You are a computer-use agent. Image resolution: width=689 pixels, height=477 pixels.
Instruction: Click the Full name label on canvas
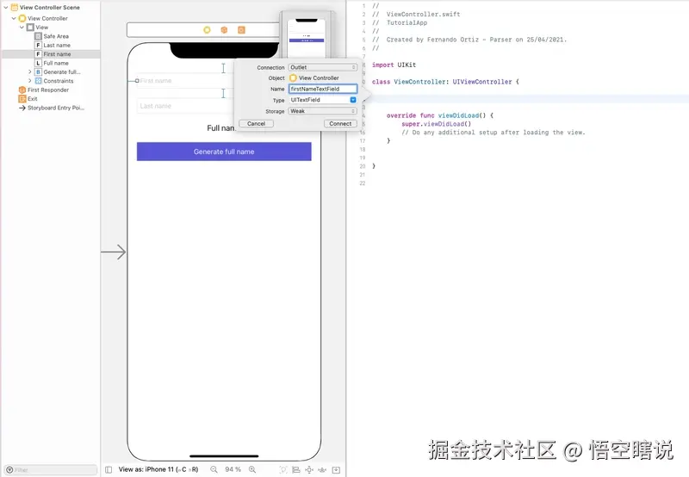(x=221, y=127)
